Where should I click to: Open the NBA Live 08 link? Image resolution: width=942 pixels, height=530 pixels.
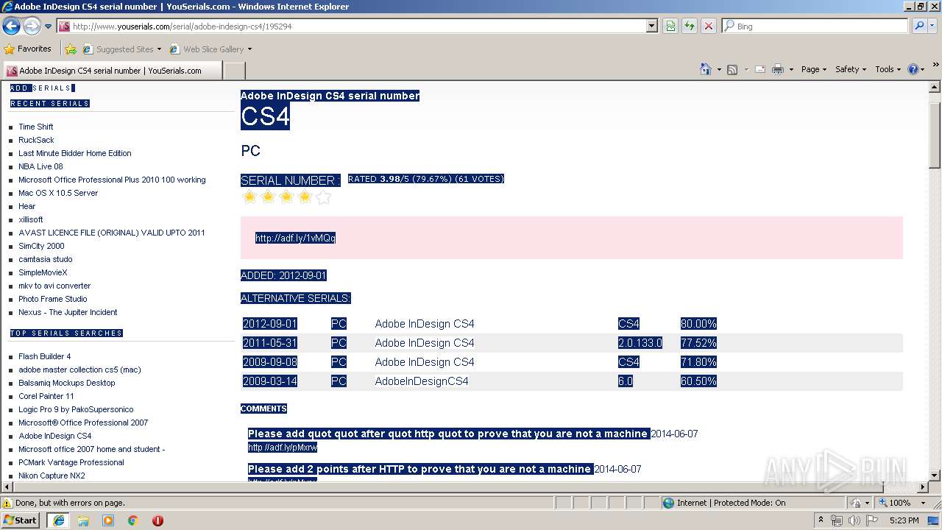[x=40, y=166]
